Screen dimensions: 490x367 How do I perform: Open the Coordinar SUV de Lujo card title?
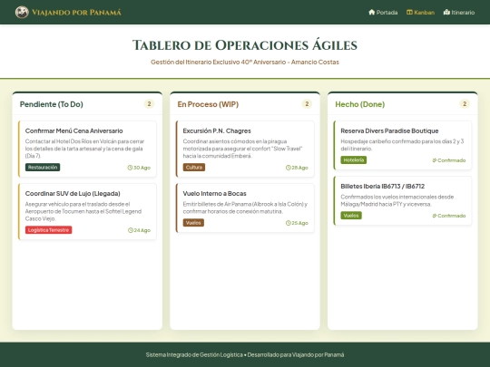[73, 194]
